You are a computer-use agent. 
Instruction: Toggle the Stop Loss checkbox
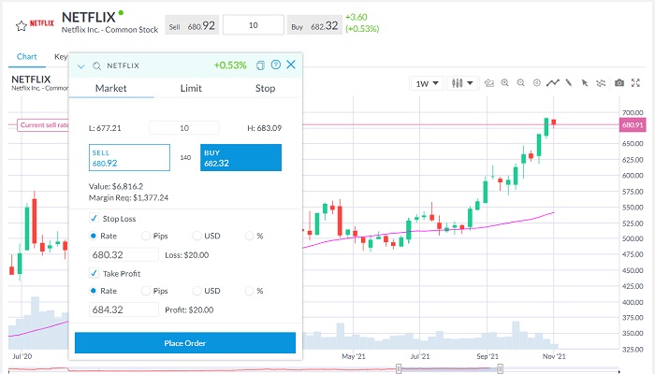pos(94,218)
